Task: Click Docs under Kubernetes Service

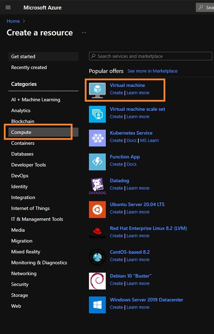Action: click(x=132, y=140)
